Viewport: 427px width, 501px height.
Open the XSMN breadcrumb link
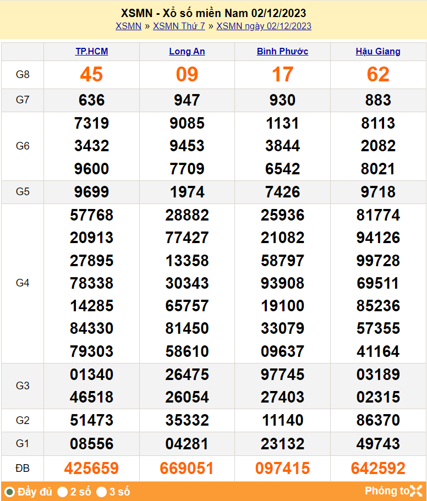point(128,26)
